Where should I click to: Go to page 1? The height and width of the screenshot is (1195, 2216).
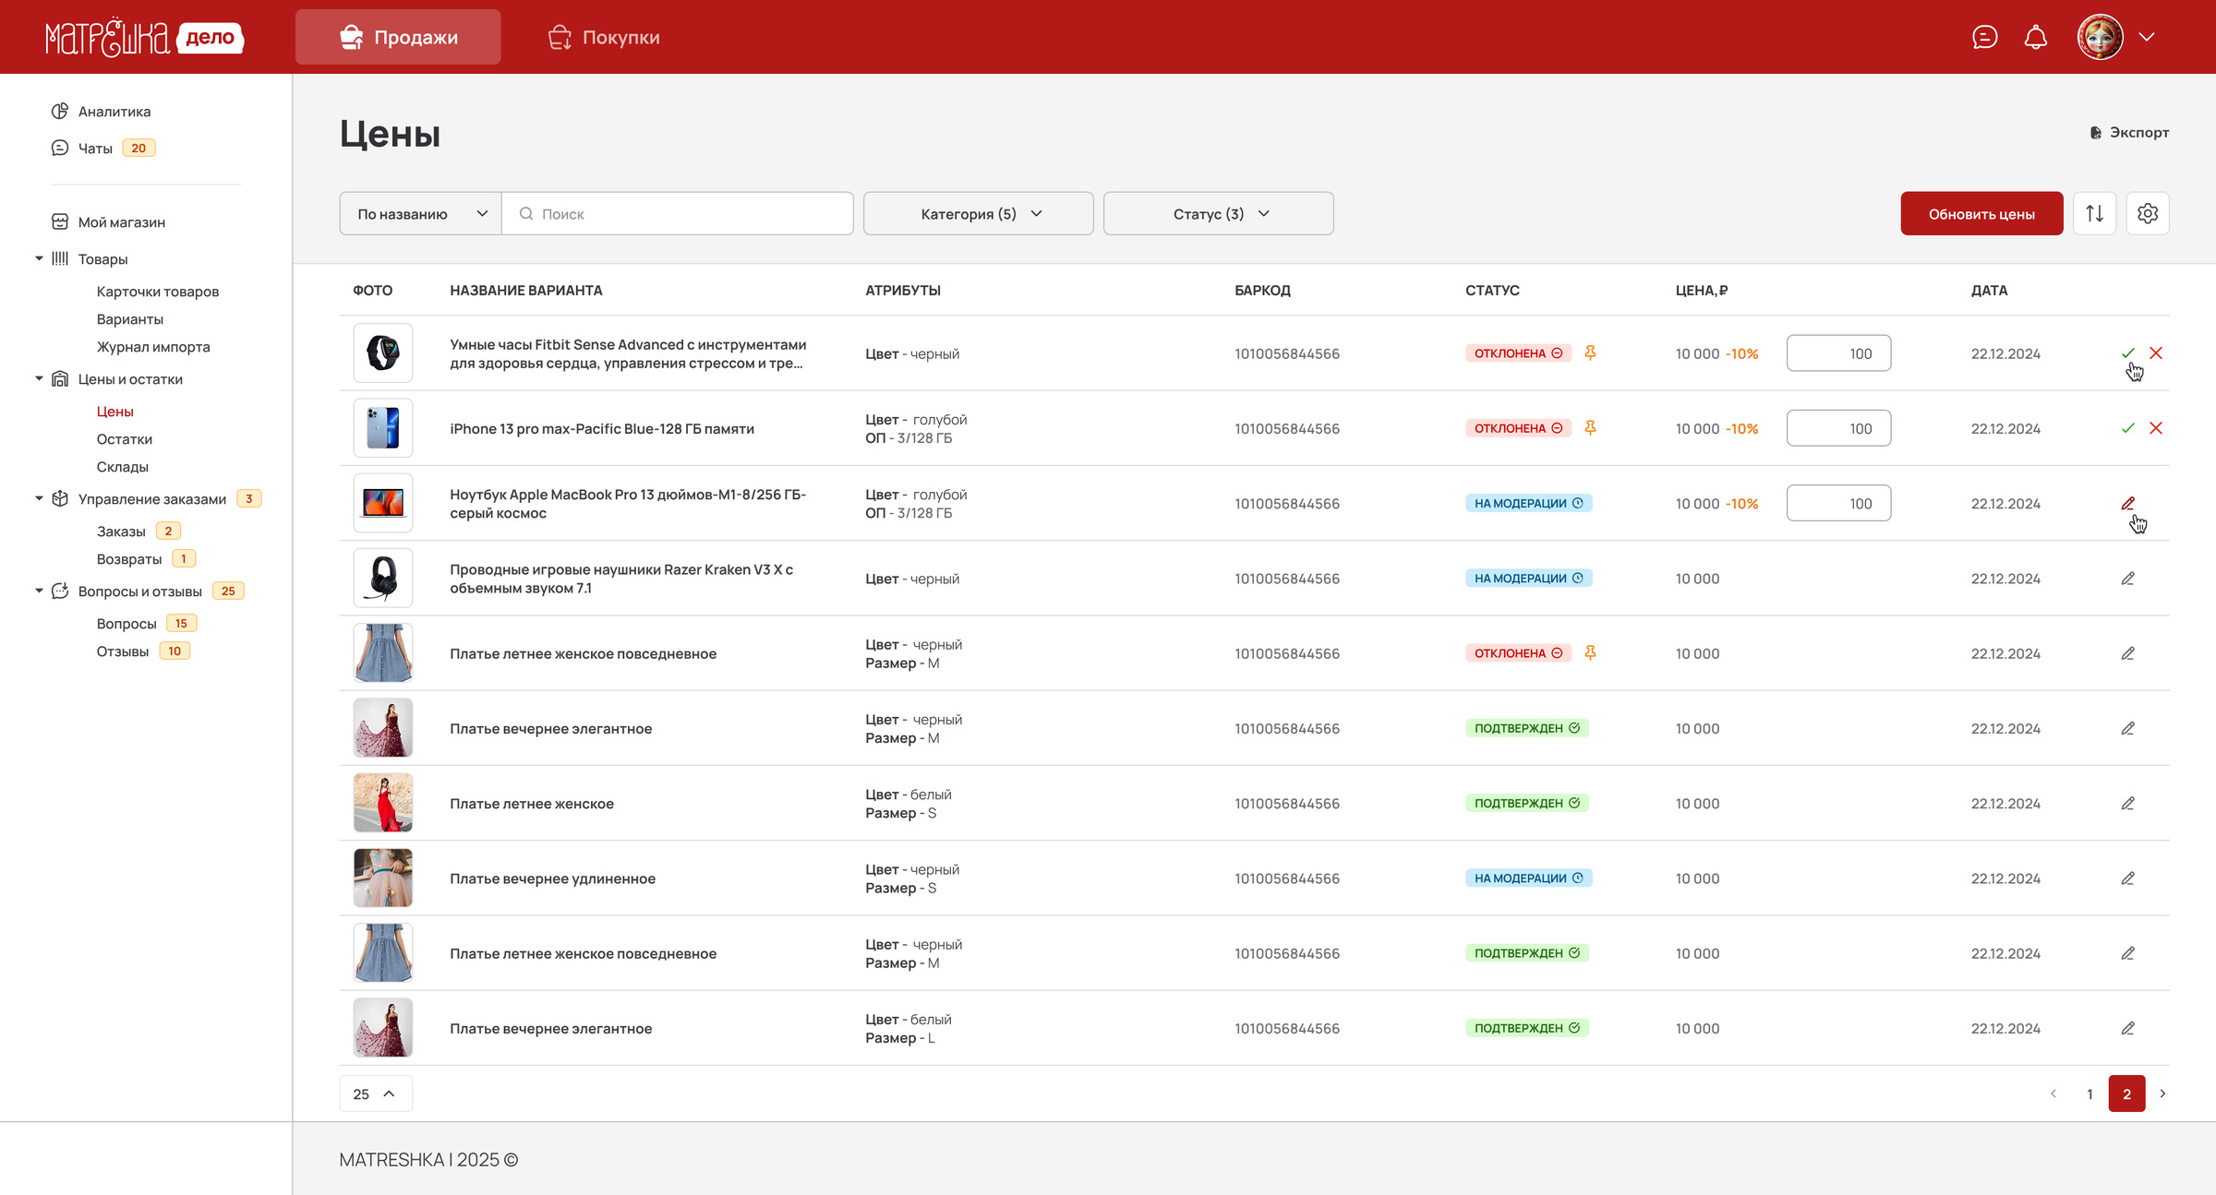pos(2090,1093)
